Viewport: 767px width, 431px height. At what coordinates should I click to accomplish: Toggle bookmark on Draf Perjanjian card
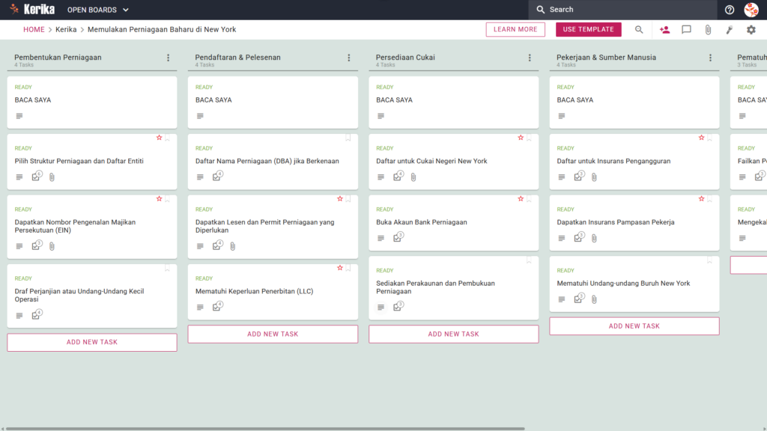(x=167, y=269)
